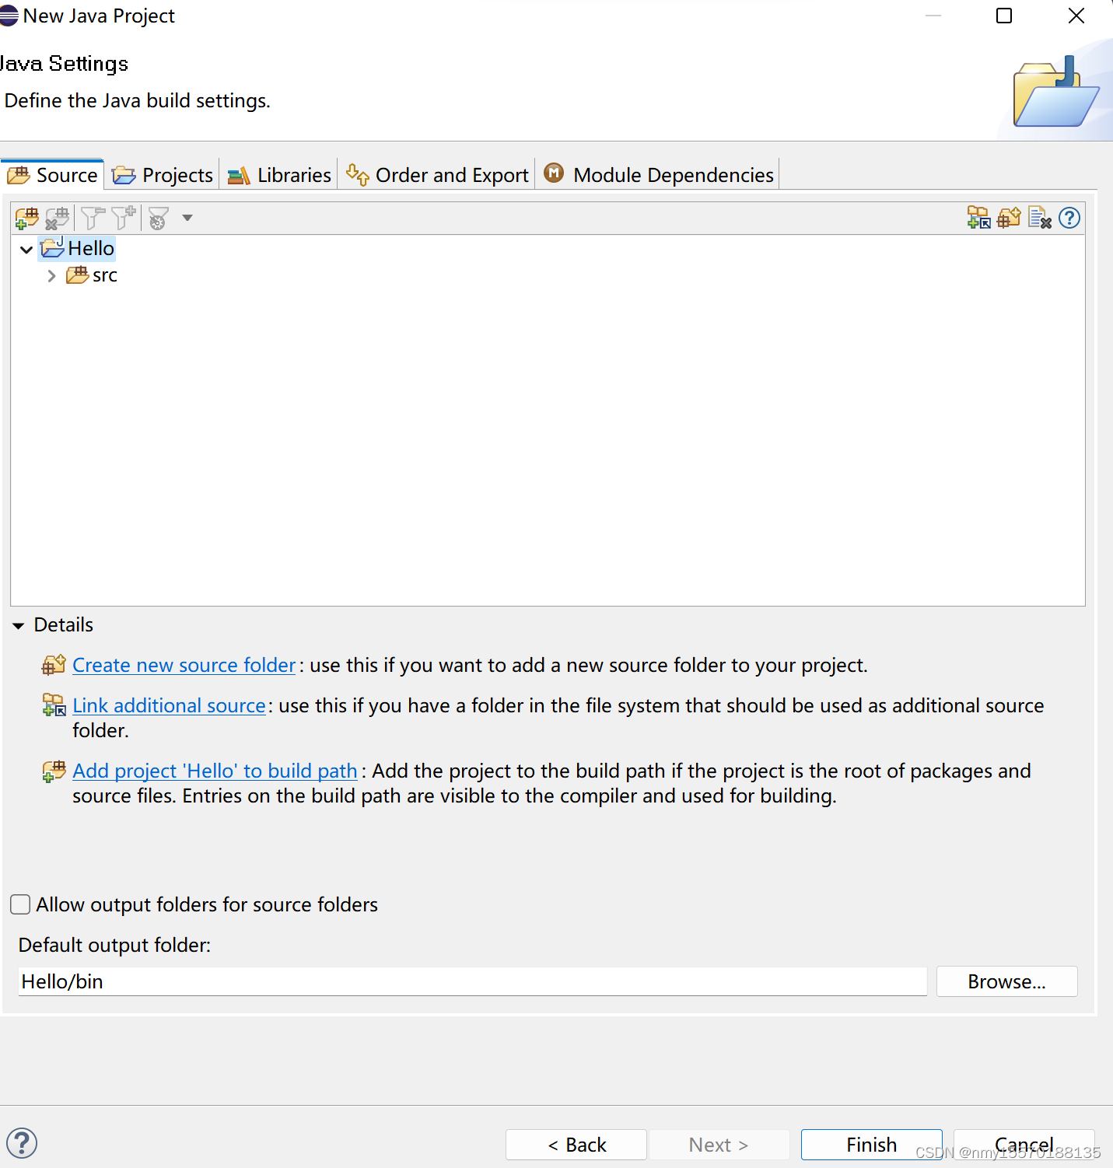
Task: Click the Browse... button
Action: 1006,981
